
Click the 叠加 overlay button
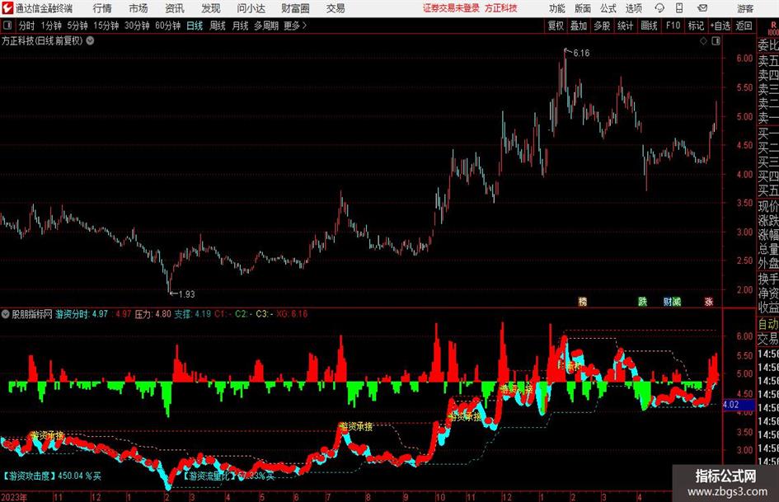click(x=579, y=26)
